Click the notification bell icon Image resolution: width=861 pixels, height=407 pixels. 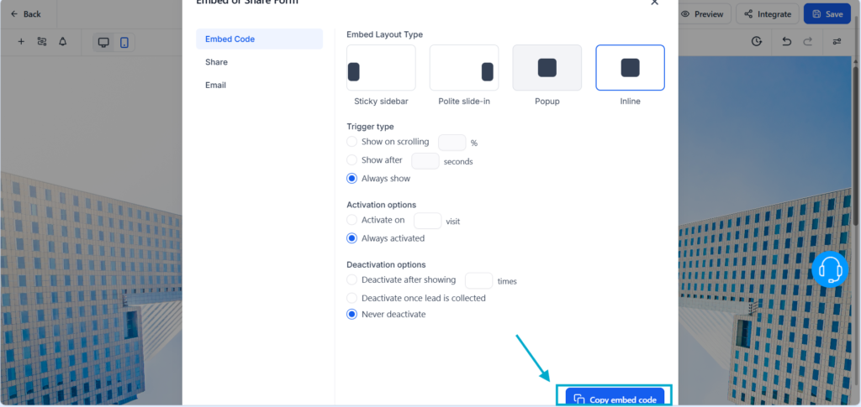click(x=62, y=41)
